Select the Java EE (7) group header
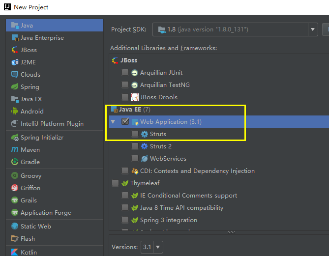 click(134, 110)
